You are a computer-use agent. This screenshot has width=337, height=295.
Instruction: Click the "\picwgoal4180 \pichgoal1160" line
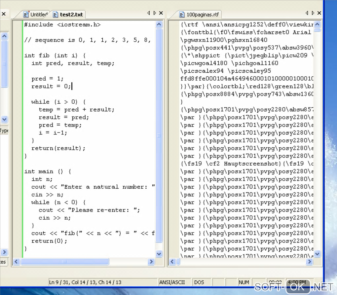pos(229,63)
